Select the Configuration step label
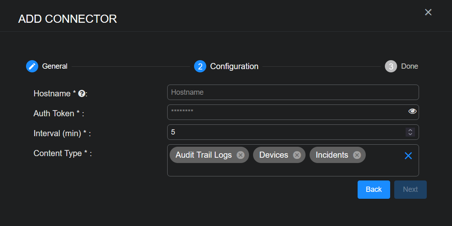Screen dimensions: 452x226 pyautogui.click(x=234, y=66)
